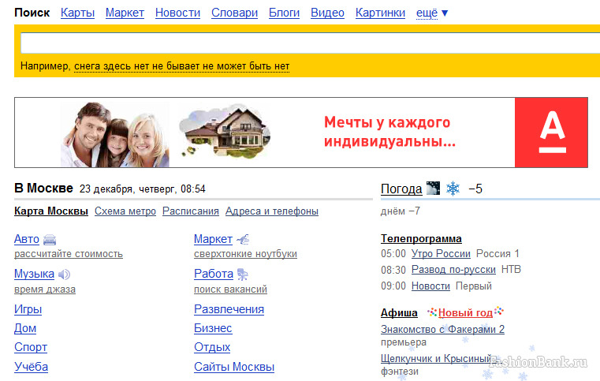Click the speaker icon next to Музыка
600x381 pixels.
click(x=65, y=275)
